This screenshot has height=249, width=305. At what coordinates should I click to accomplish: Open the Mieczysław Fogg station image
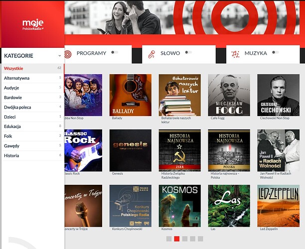229,95
